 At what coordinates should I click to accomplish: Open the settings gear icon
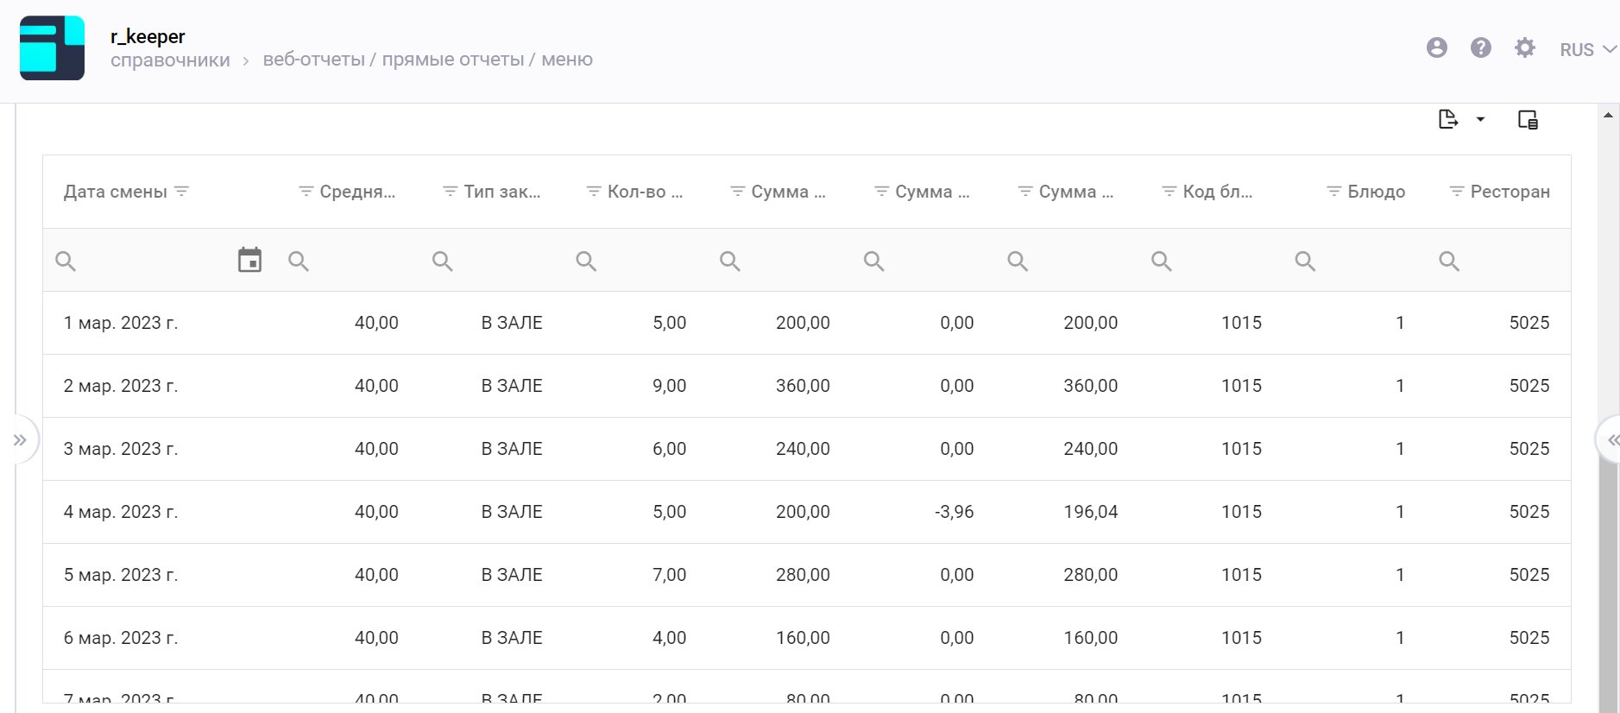coord(1524,48)
